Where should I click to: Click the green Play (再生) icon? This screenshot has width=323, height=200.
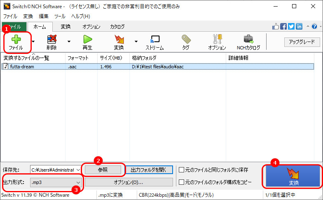87,40
